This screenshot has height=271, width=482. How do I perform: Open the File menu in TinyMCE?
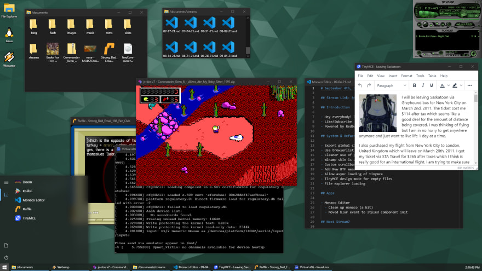click(360, 76)
